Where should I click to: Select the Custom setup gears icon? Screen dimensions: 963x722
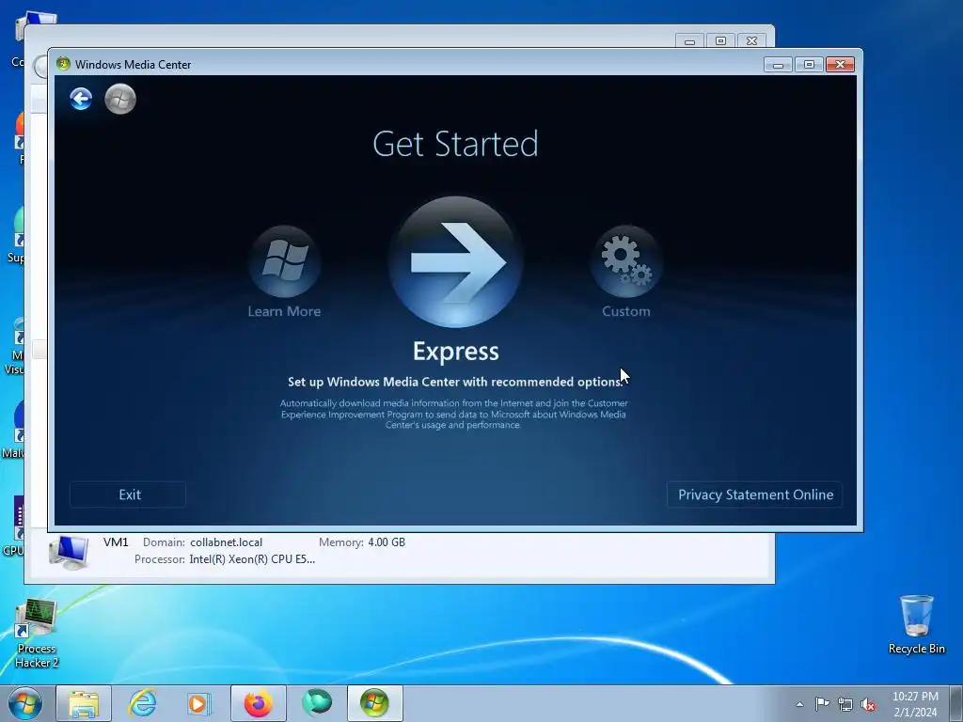point(625,260)
